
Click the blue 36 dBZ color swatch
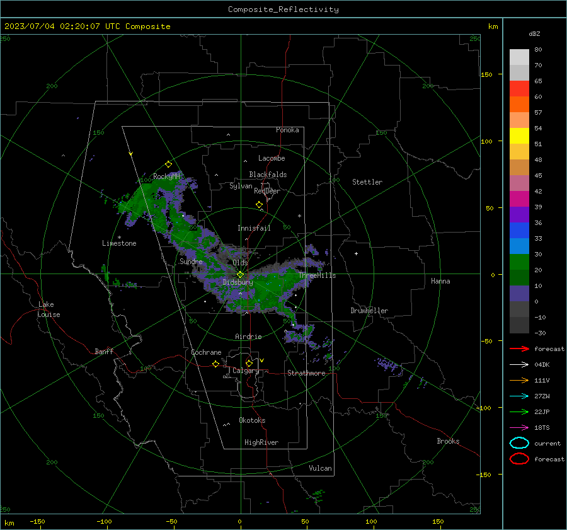519,231
